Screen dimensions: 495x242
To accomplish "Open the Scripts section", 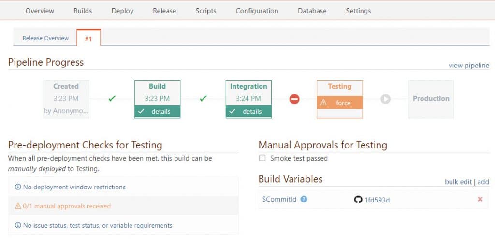I will [206, 11].
